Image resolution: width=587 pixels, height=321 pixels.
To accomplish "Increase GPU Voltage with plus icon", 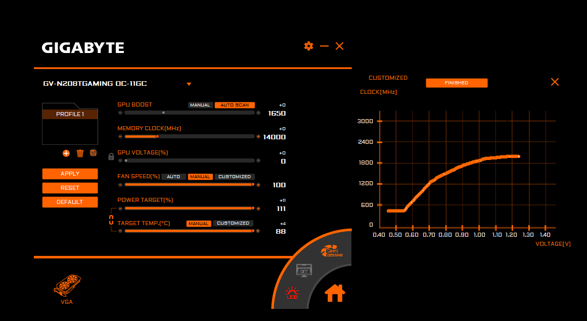I will point(258,161).
